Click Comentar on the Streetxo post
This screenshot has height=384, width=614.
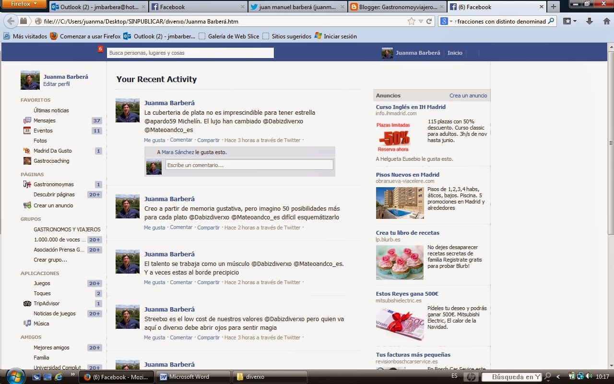click(x=181, y=337)
